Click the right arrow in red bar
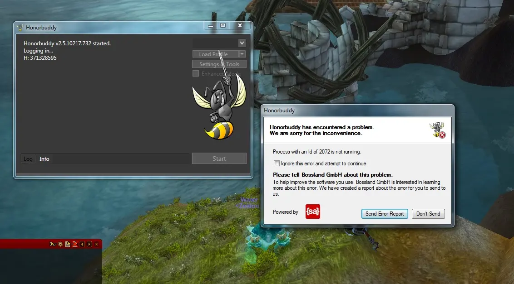This screenshot has width=514, height=284. (89, 244)
